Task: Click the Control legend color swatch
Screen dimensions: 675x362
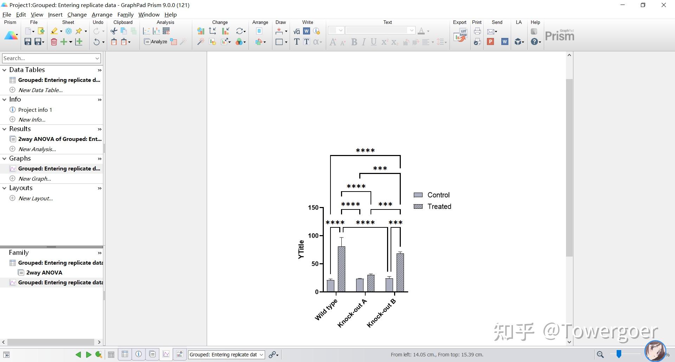Action: (418, 195)
